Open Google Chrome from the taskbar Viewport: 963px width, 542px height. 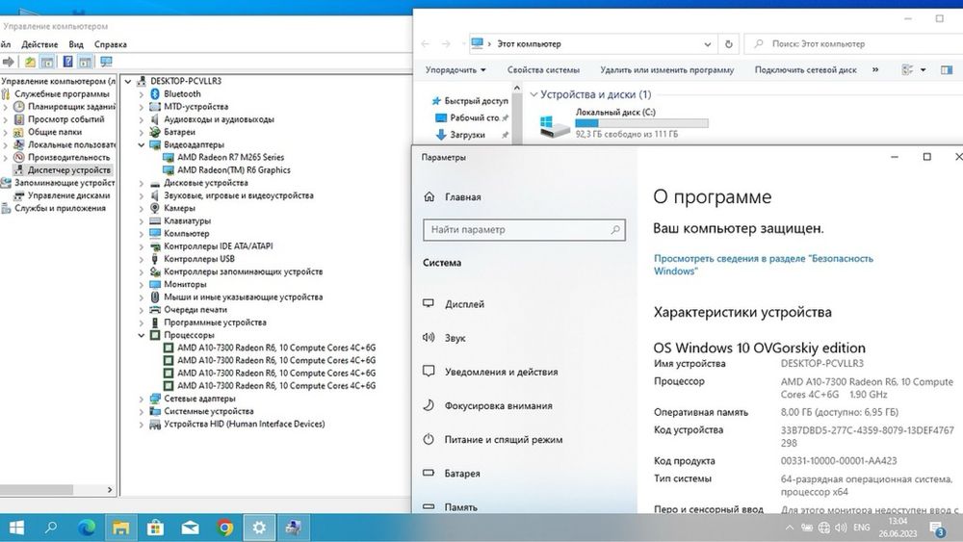[224, 528]
